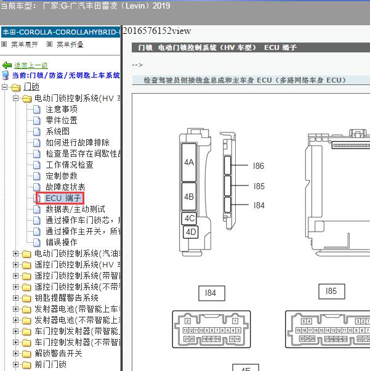
Task: Click folder icon of 前门门锁
Action: coord(26,365)
